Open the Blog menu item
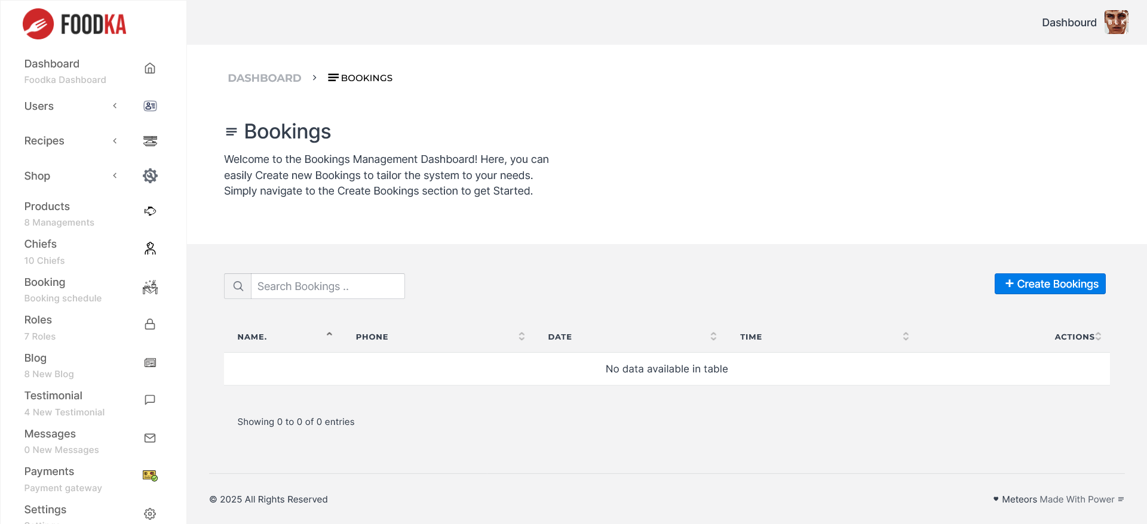Image resolution: width=1147 pixels, height=524 pixels. tap(35, 358)
